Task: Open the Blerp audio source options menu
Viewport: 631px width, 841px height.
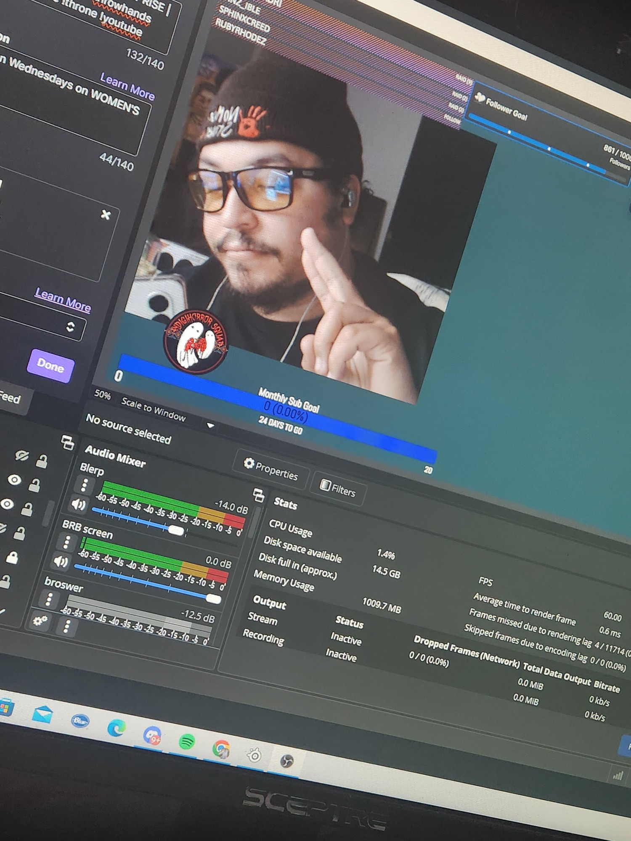Action: (x=84, y=485)
